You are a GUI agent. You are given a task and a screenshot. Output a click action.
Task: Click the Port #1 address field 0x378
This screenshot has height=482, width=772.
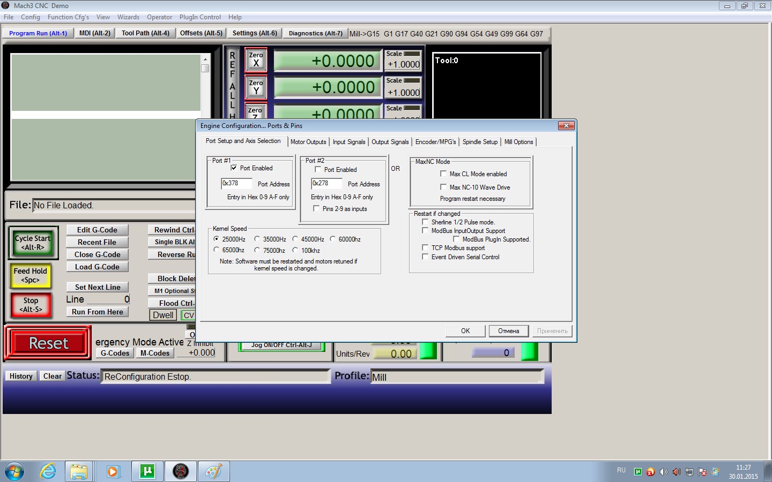(x=236, y=183)
